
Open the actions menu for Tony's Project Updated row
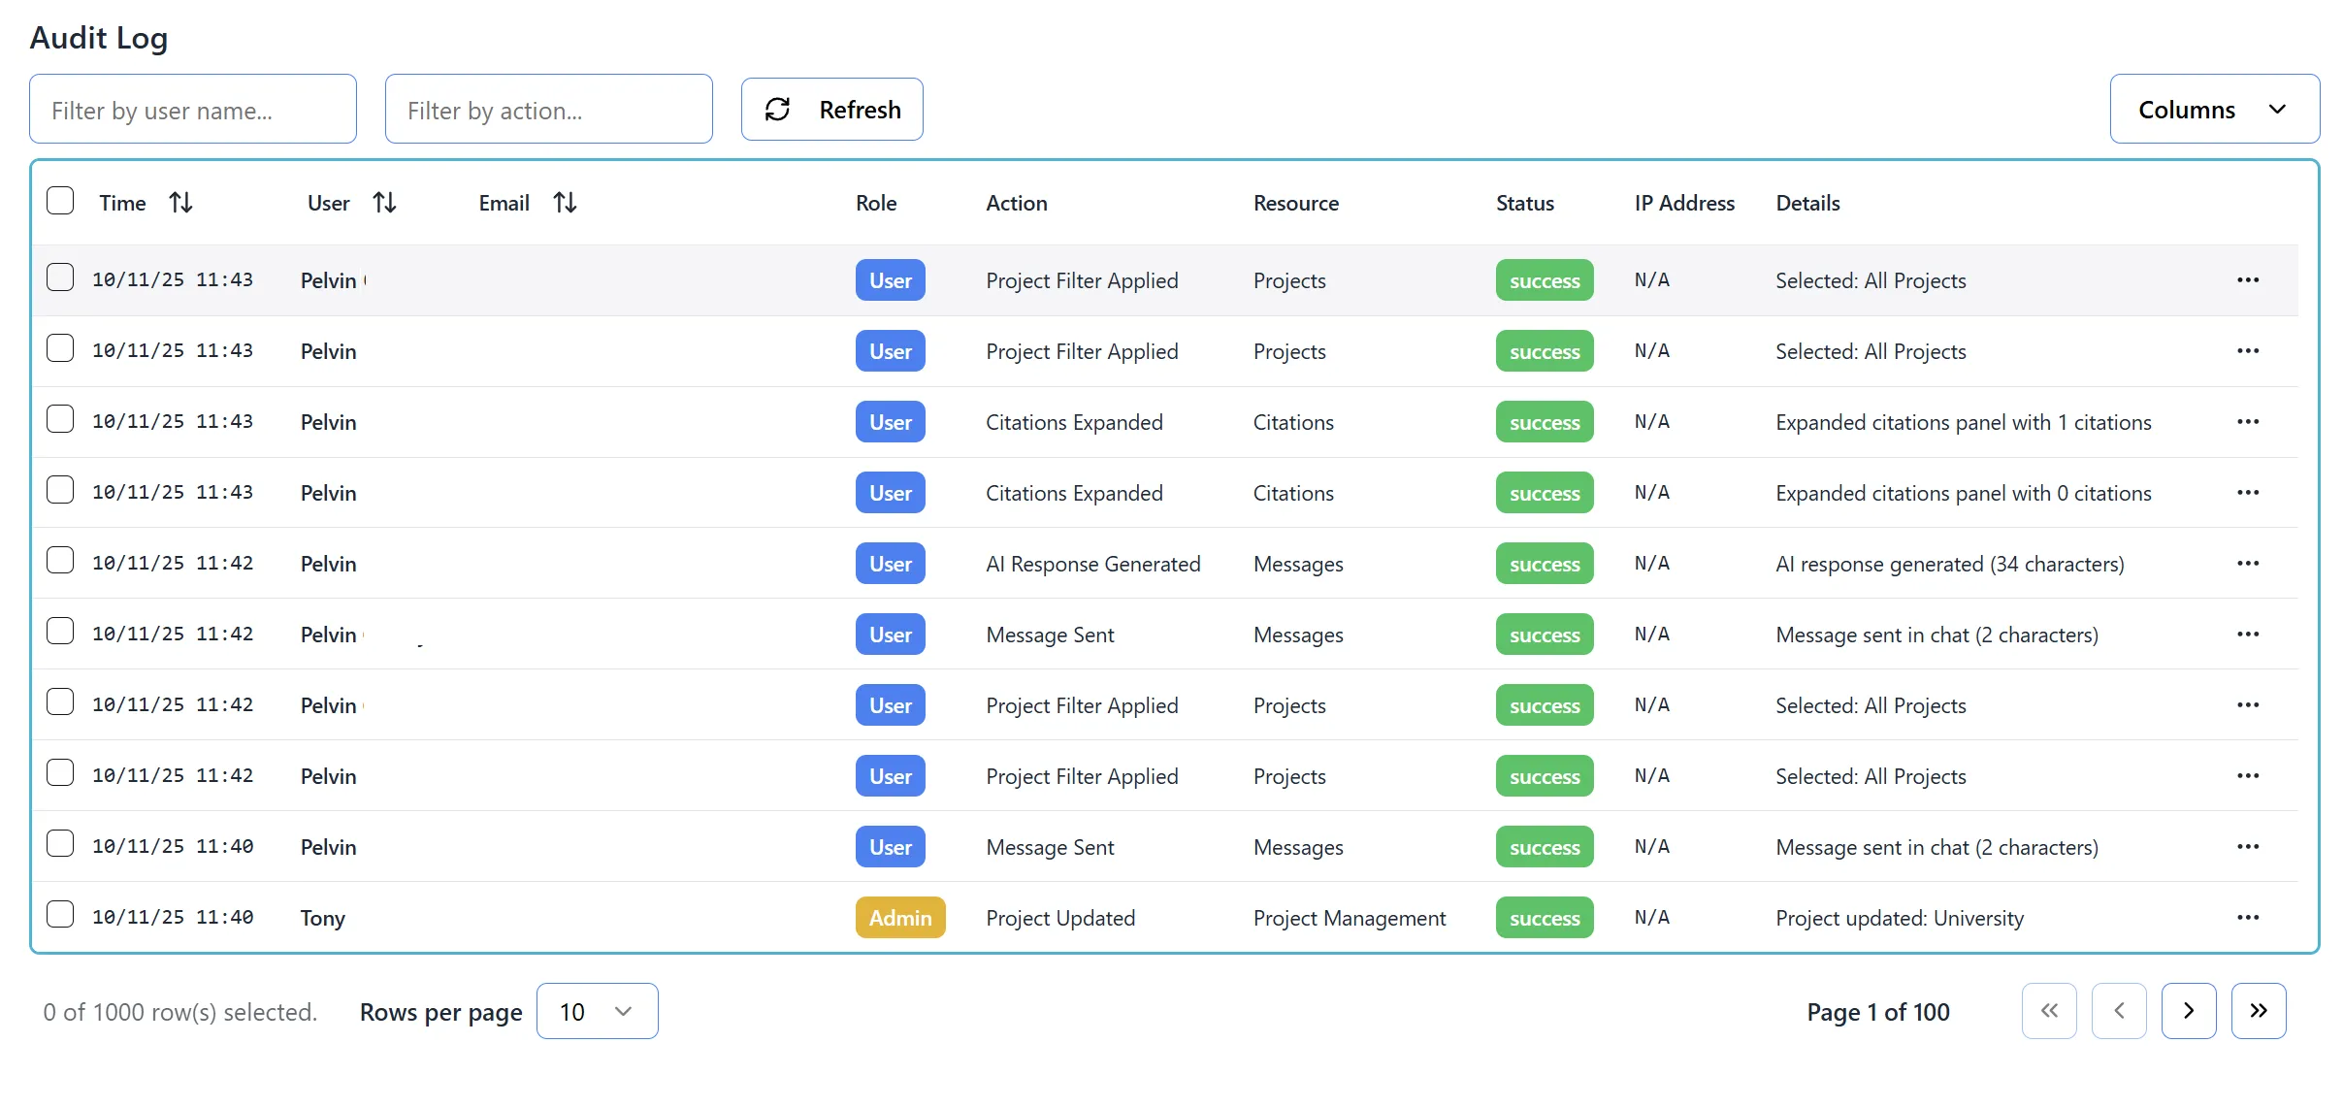[2248, 917]
